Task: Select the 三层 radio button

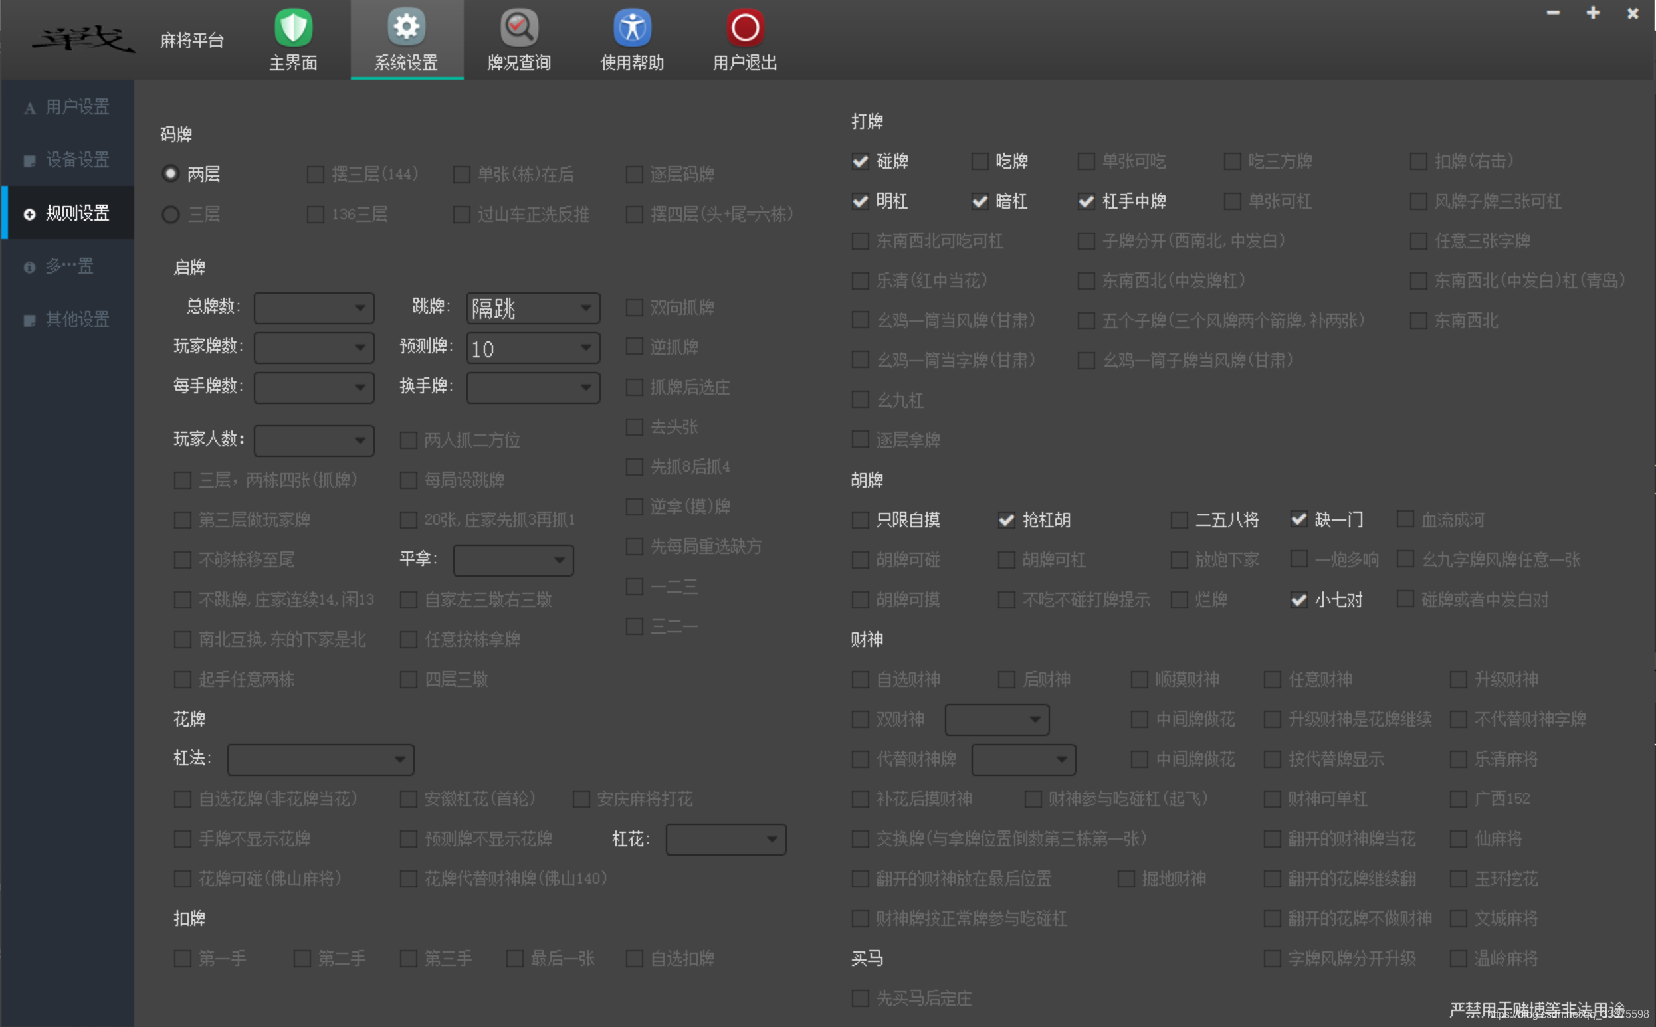Action: tap(171, 215)
